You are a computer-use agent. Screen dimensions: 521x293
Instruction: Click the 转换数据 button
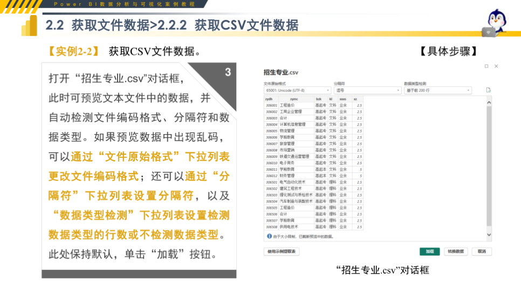coord(456,252)
